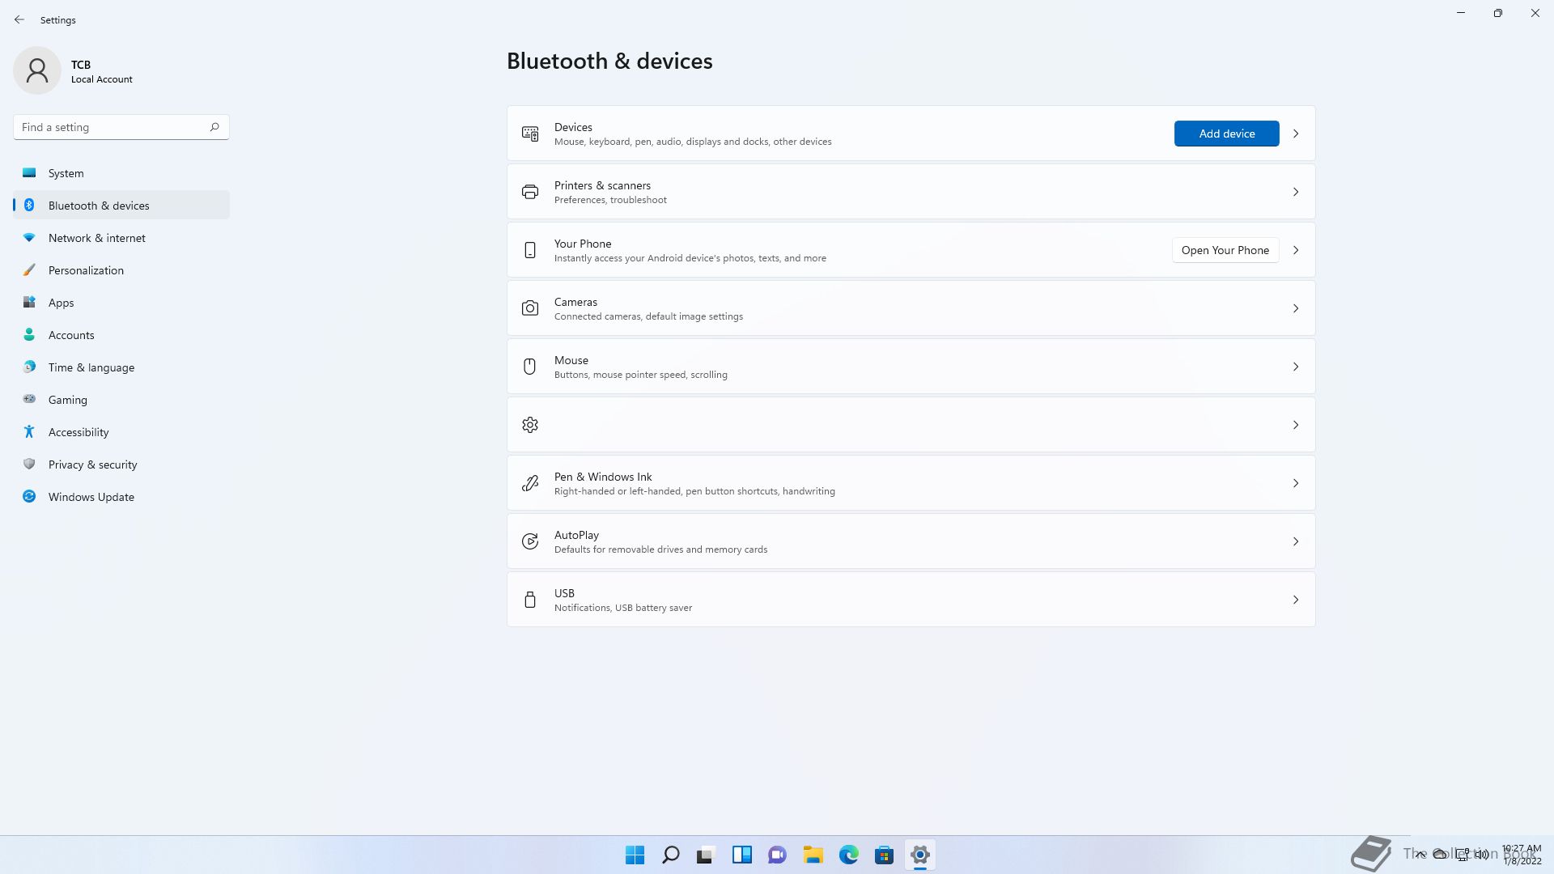Click the Windows Update sync icon in sidebar

[29, 497]
